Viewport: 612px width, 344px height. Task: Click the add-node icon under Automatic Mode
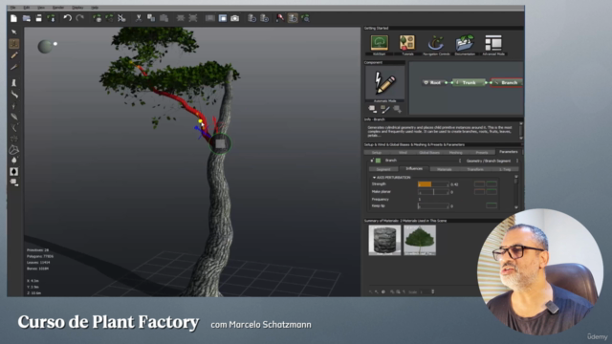coord(372,109)
